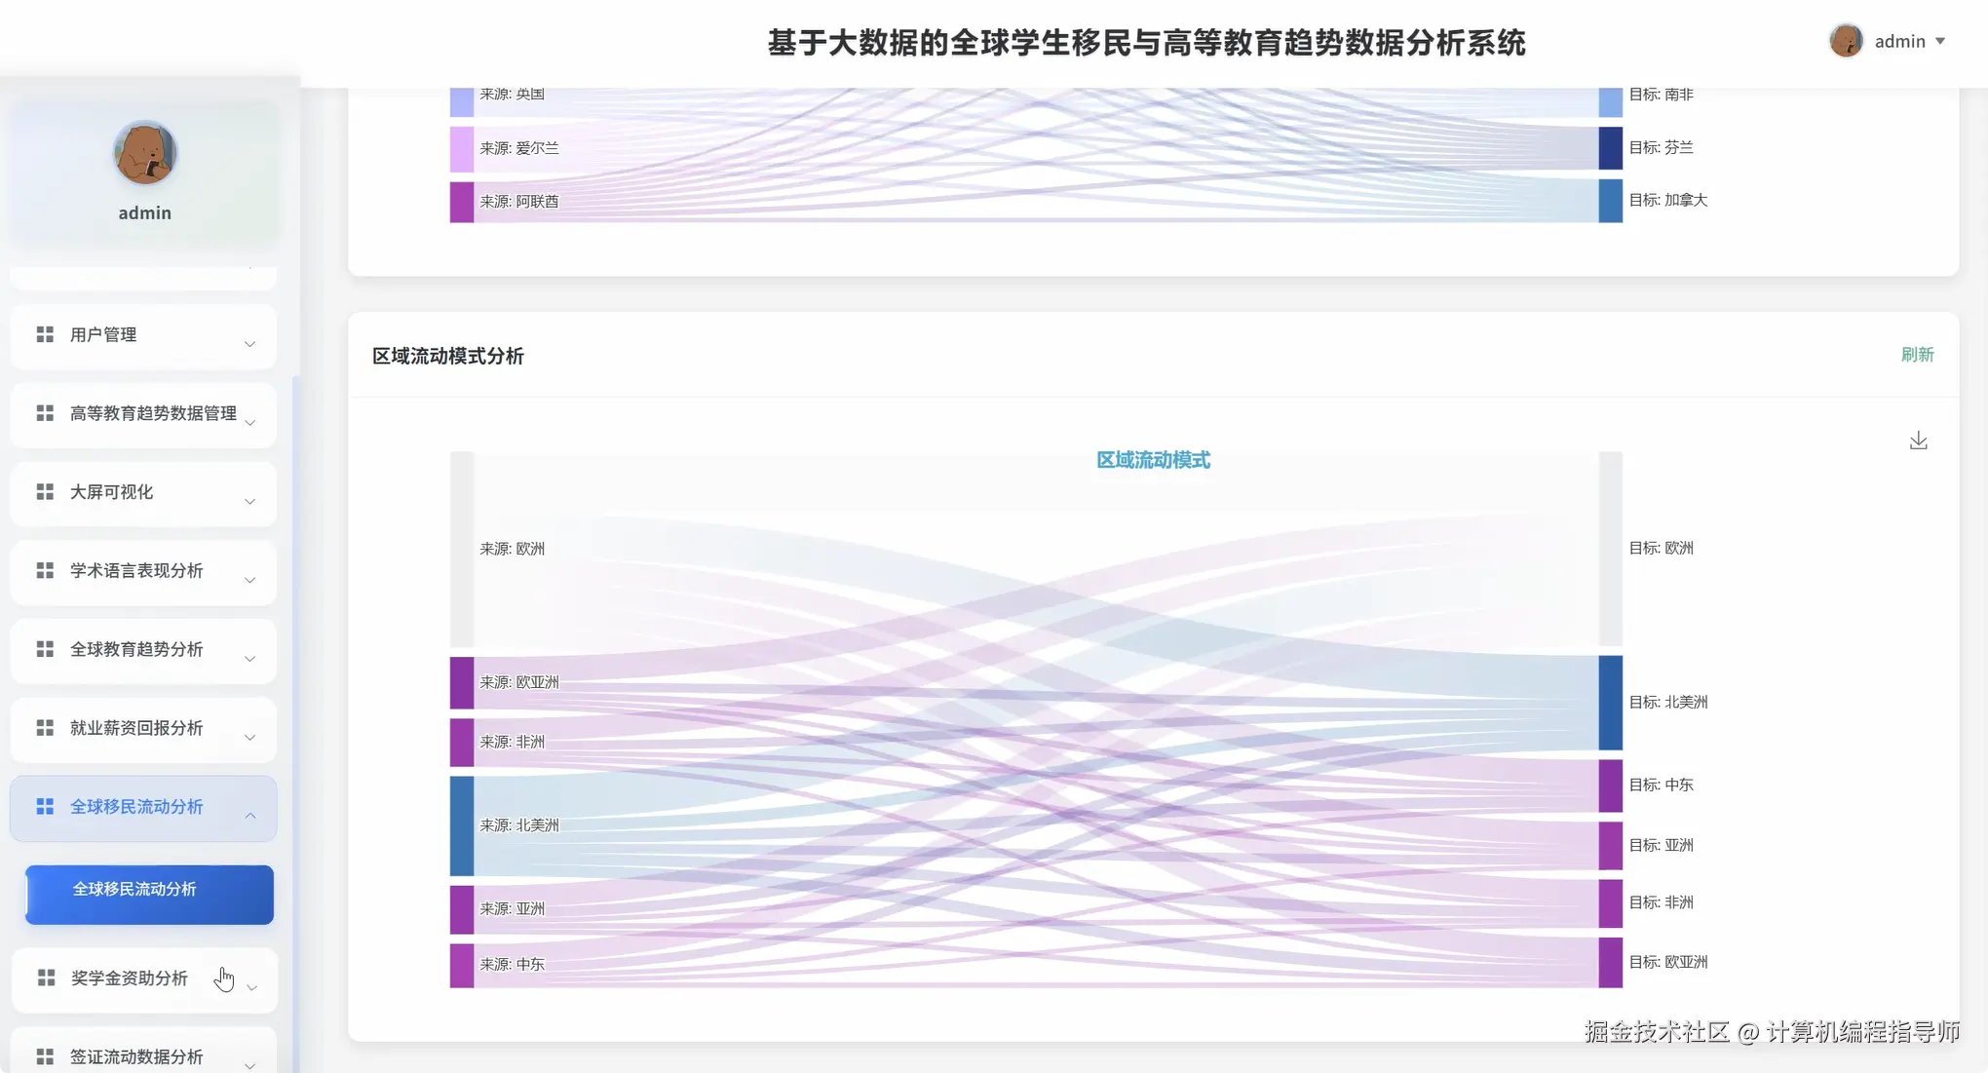The image size is (1988, 1073).
Task: Click the 来源: 欧亚洲 purple node bar
Action: coord(462,682)
